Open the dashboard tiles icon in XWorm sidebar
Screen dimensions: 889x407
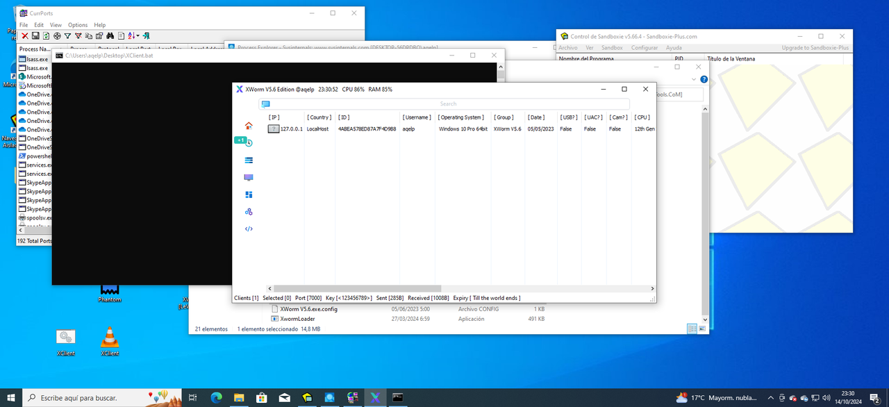249,194
